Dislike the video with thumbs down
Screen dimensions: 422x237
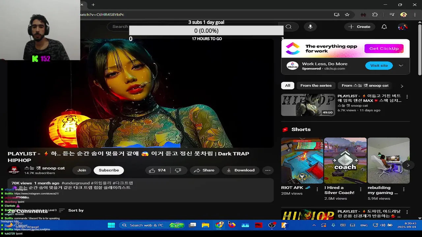[x=178, y=170]
